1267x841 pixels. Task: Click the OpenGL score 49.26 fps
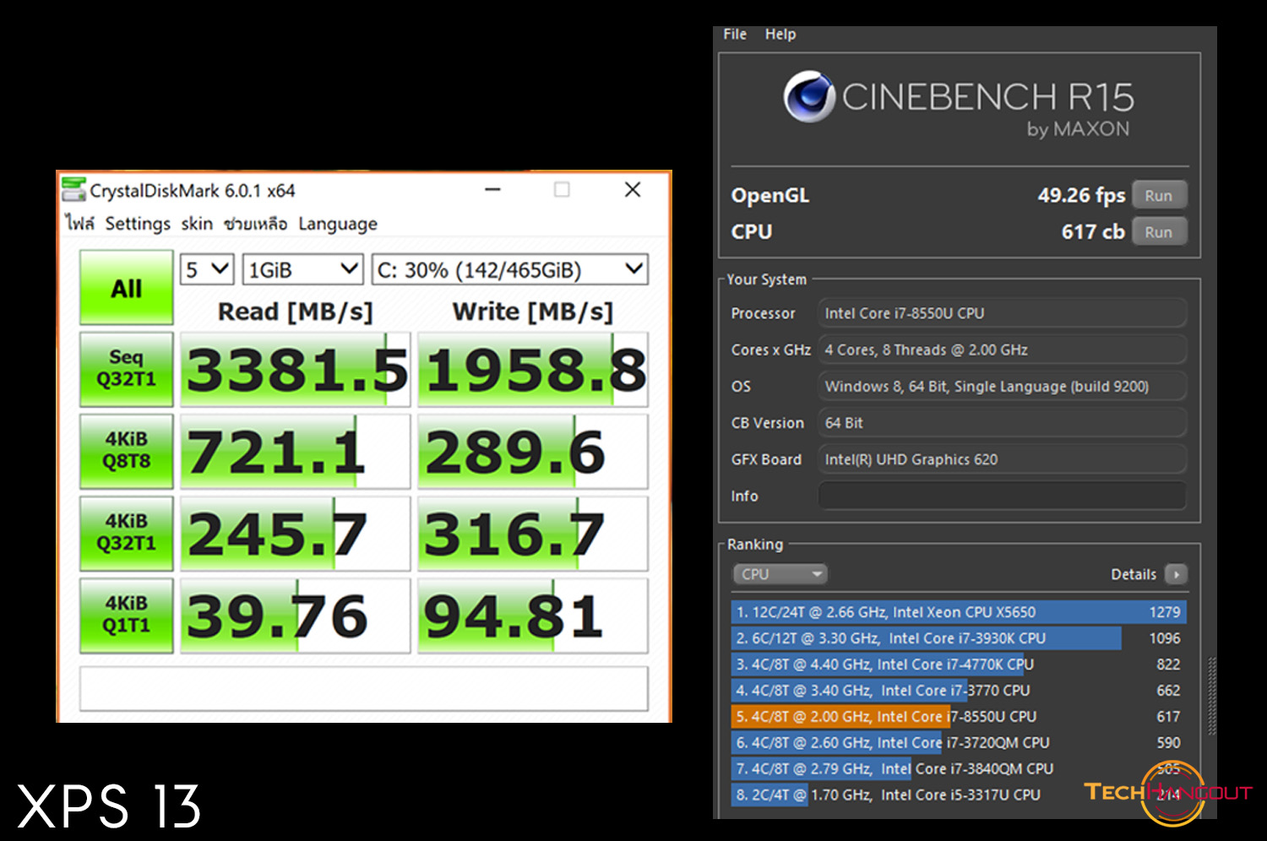click(1082, 195)
